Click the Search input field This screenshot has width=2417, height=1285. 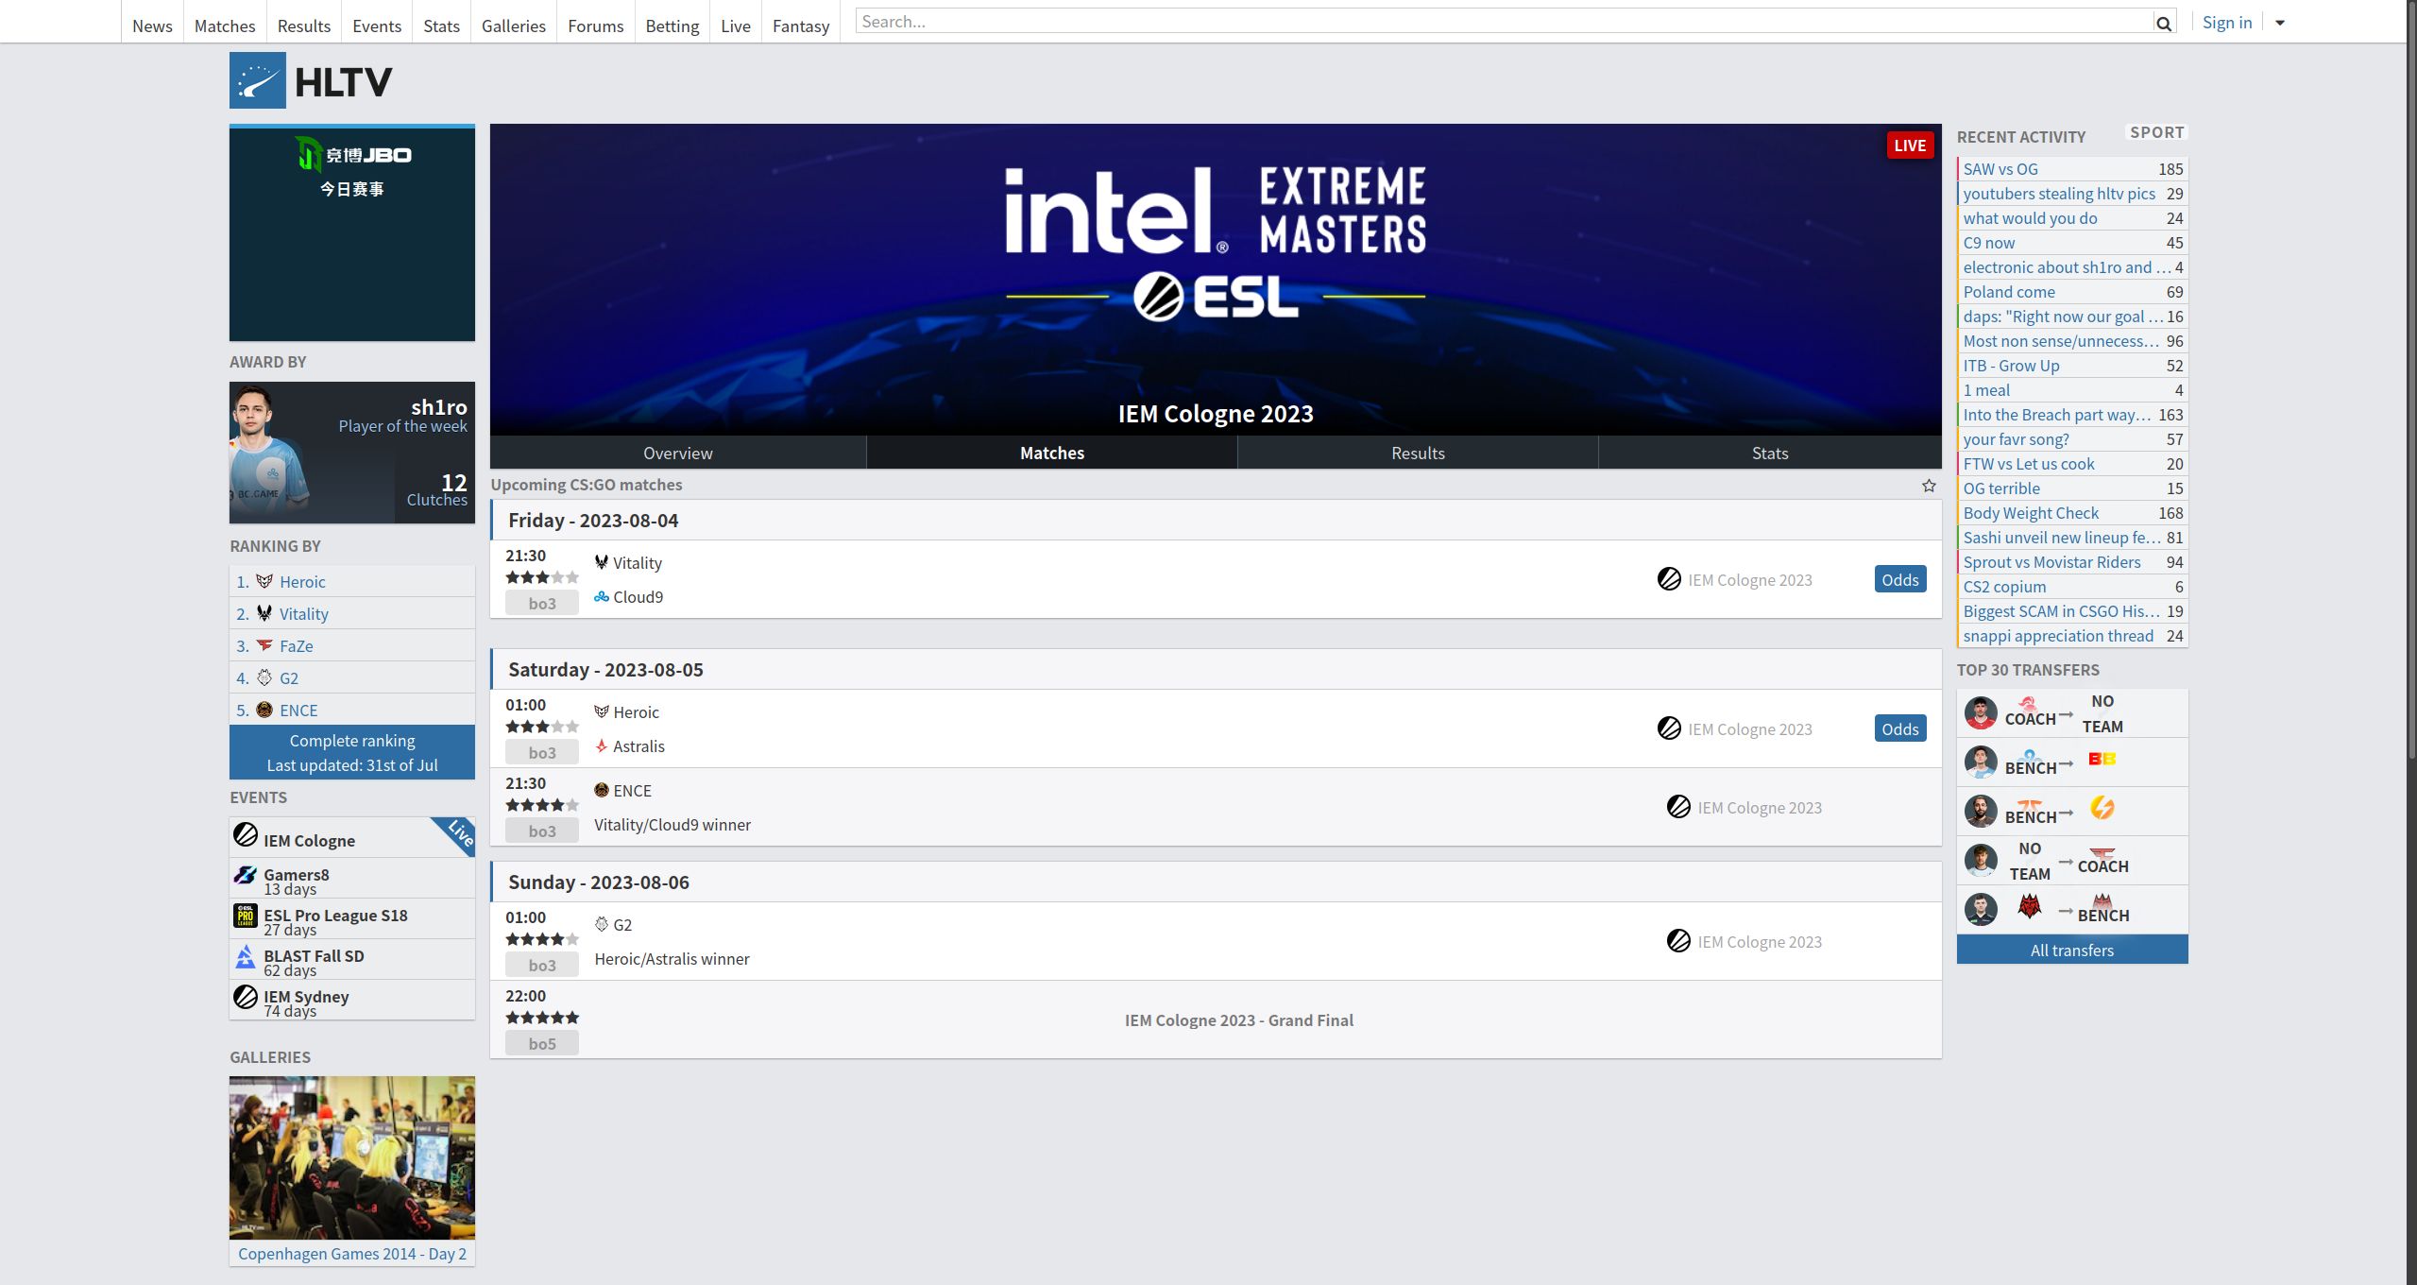[1506, 22]
